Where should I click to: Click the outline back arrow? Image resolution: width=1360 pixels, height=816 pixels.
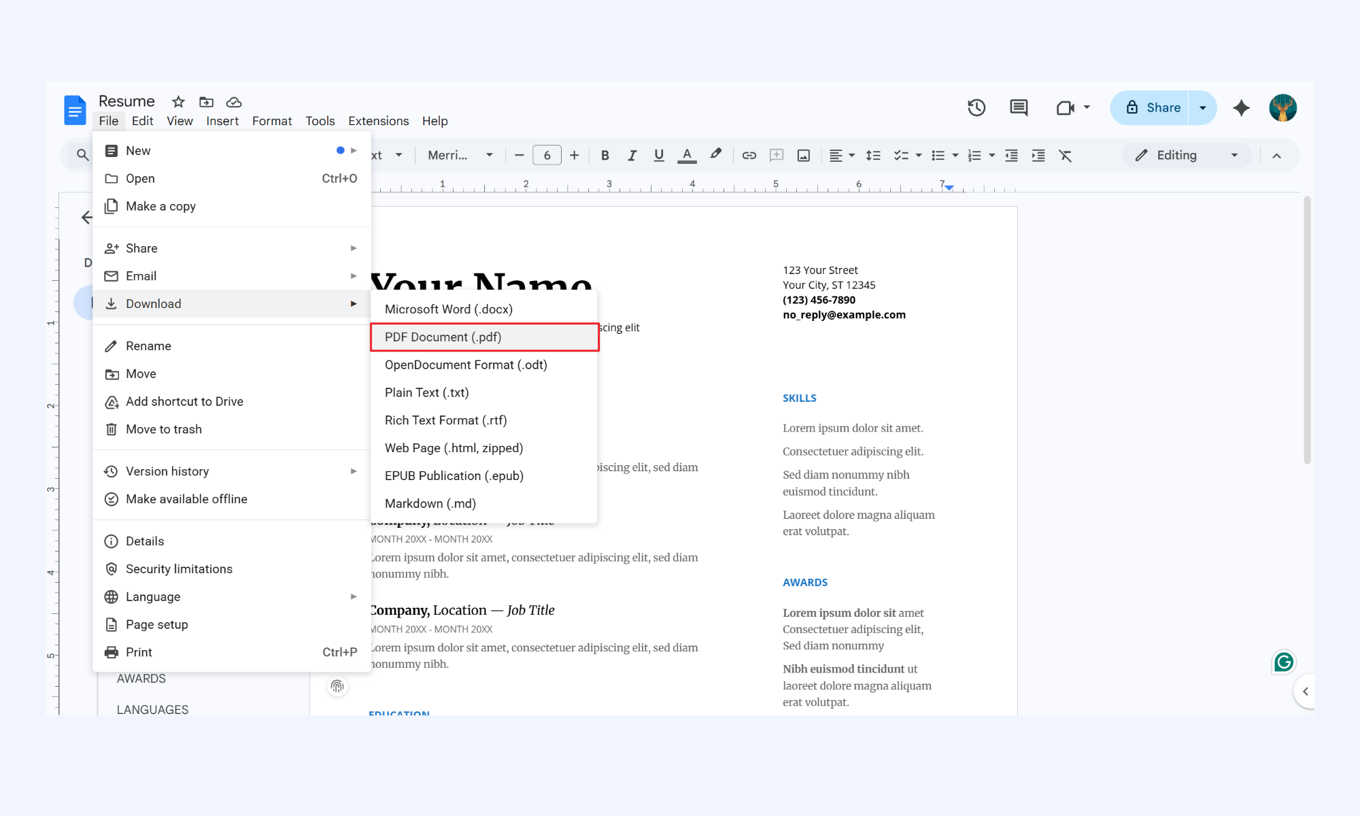(86, 218)
